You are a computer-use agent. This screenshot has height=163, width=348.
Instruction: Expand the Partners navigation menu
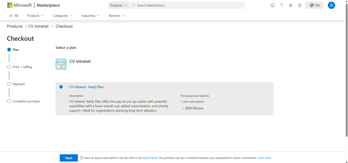point(117,16)
